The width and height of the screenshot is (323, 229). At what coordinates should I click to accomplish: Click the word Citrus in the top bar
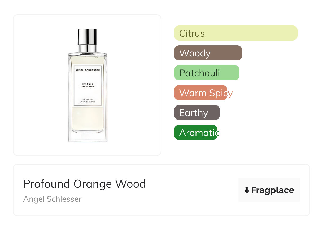[x=192, y=33]
